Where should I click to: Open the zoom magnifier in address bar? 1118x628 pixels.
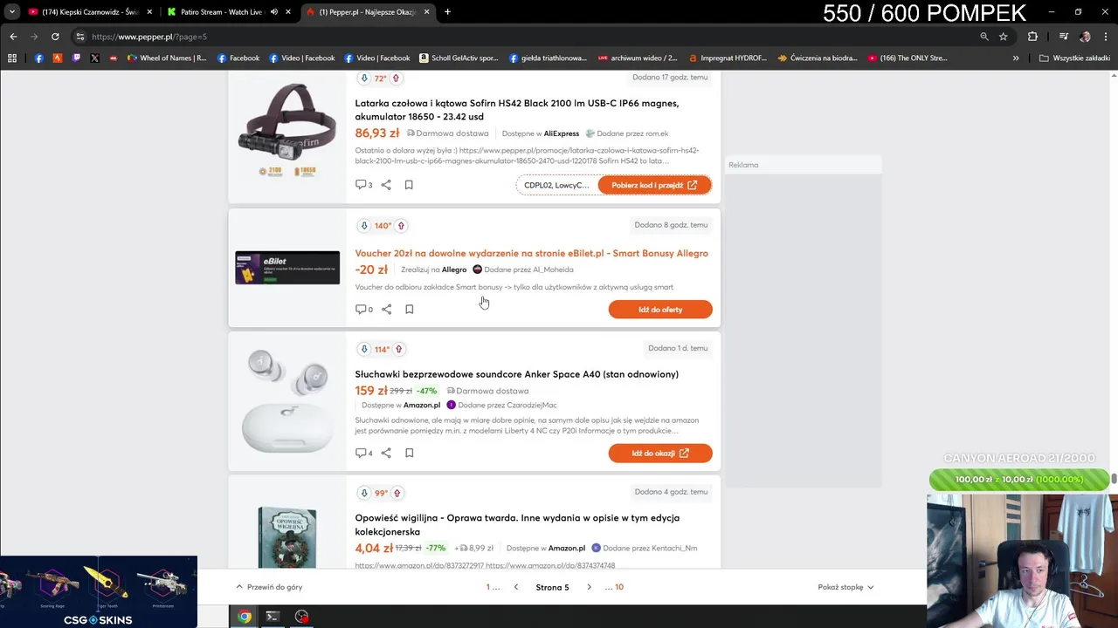coord(984,37)
